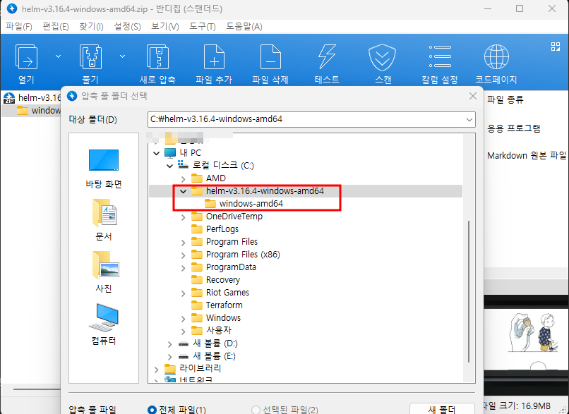Click the 새 볼륨 (D:) drive icon

click(x=184, y=343)
